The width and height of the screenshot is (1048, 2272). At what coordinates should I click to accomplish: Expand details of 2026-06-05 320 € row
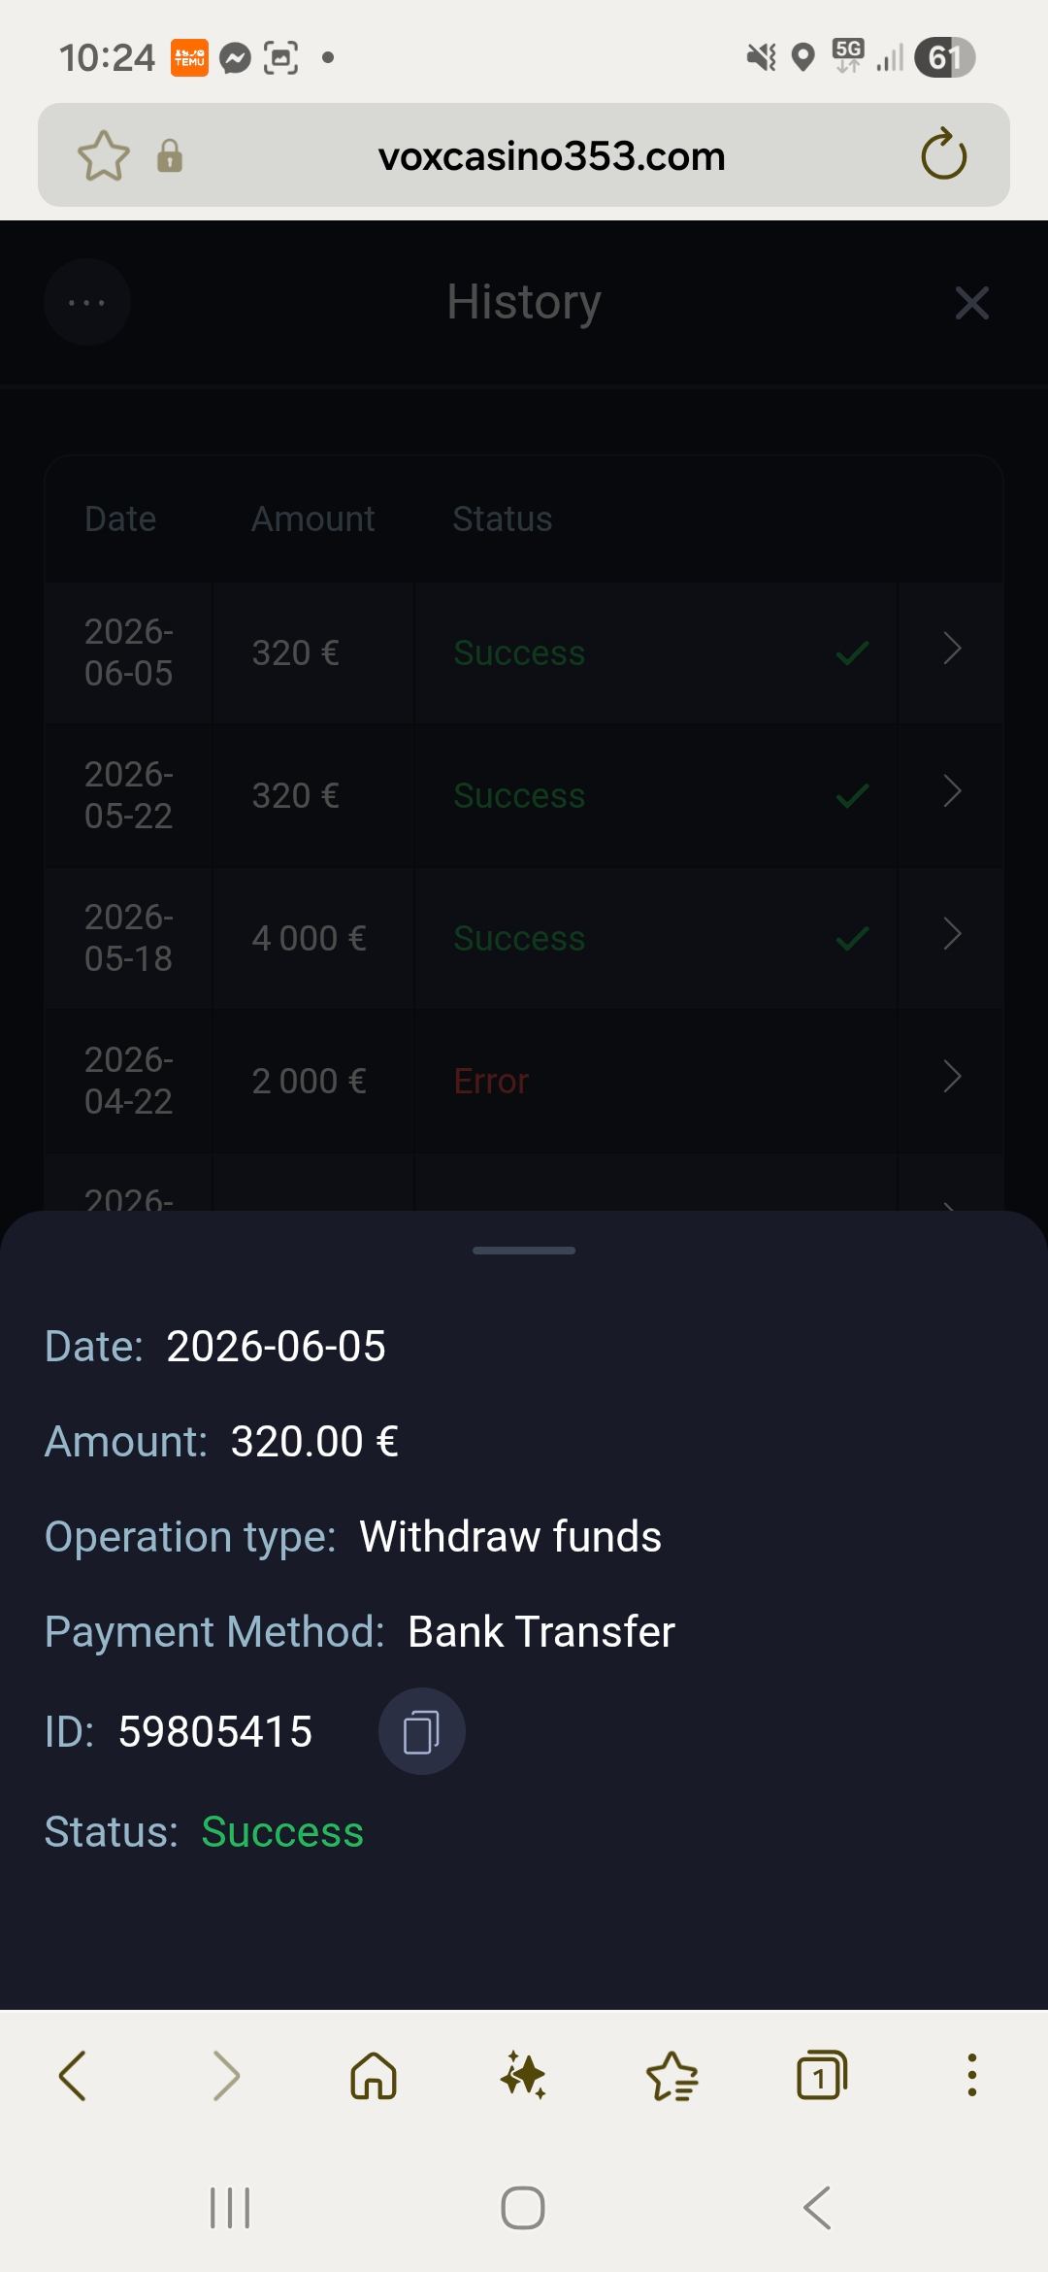[952, 649]
